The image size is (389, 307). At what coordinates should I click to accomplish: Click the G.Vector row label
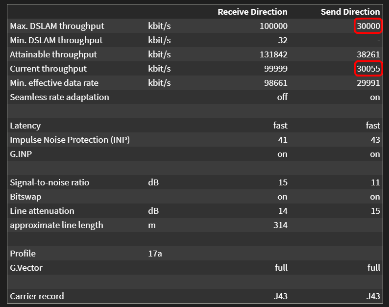26,268
